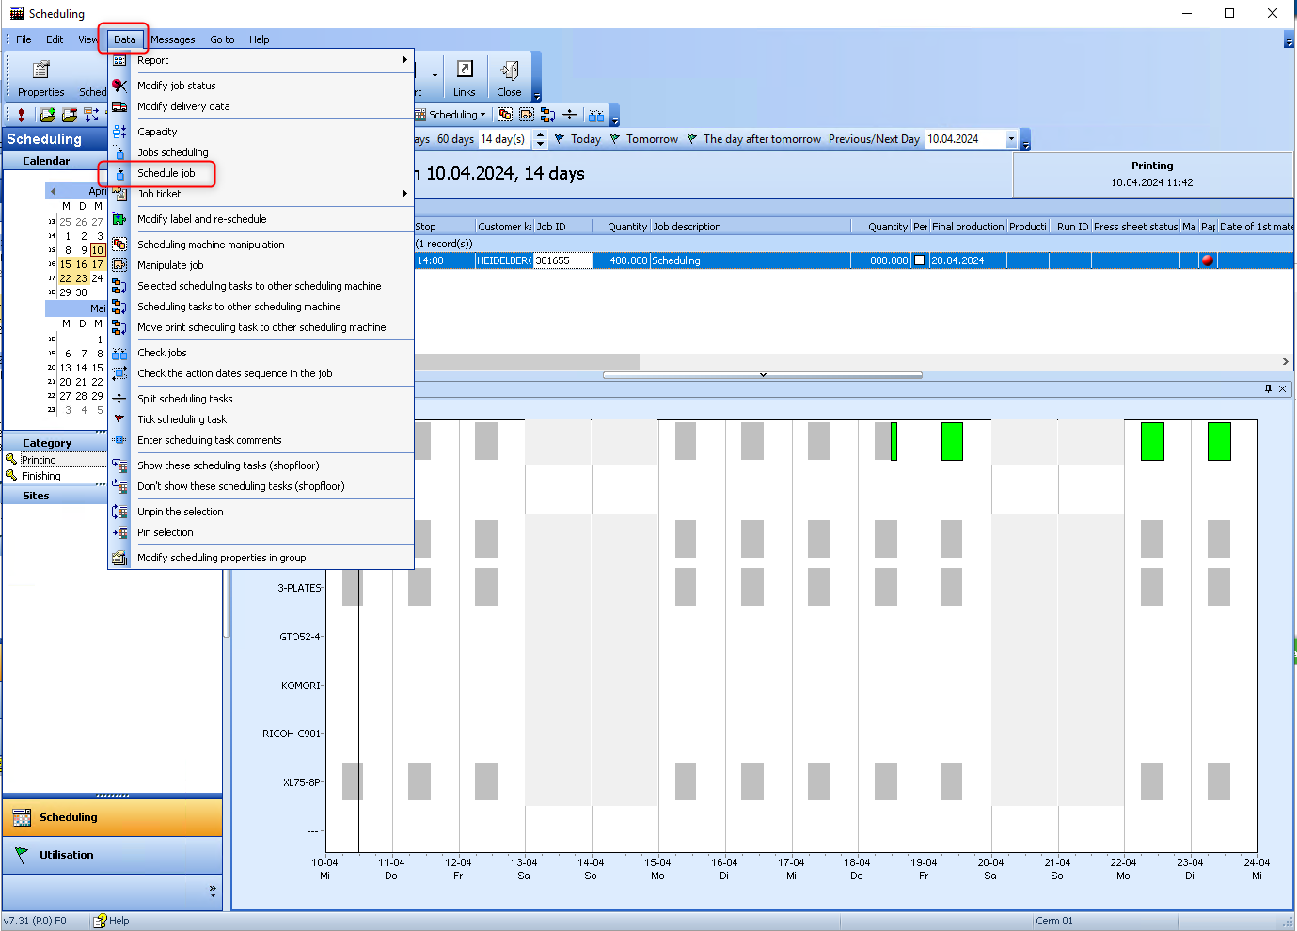Screen dimensions: 1297x931
Task: Click the Tick scheduling task icon
Action: point(119,419)
